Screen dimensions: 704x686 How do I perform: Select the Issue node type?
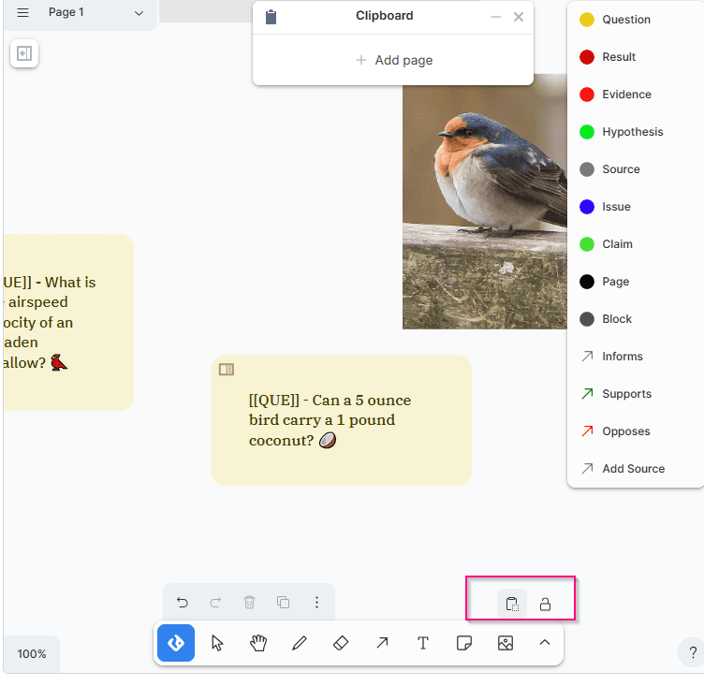[635, 207]
